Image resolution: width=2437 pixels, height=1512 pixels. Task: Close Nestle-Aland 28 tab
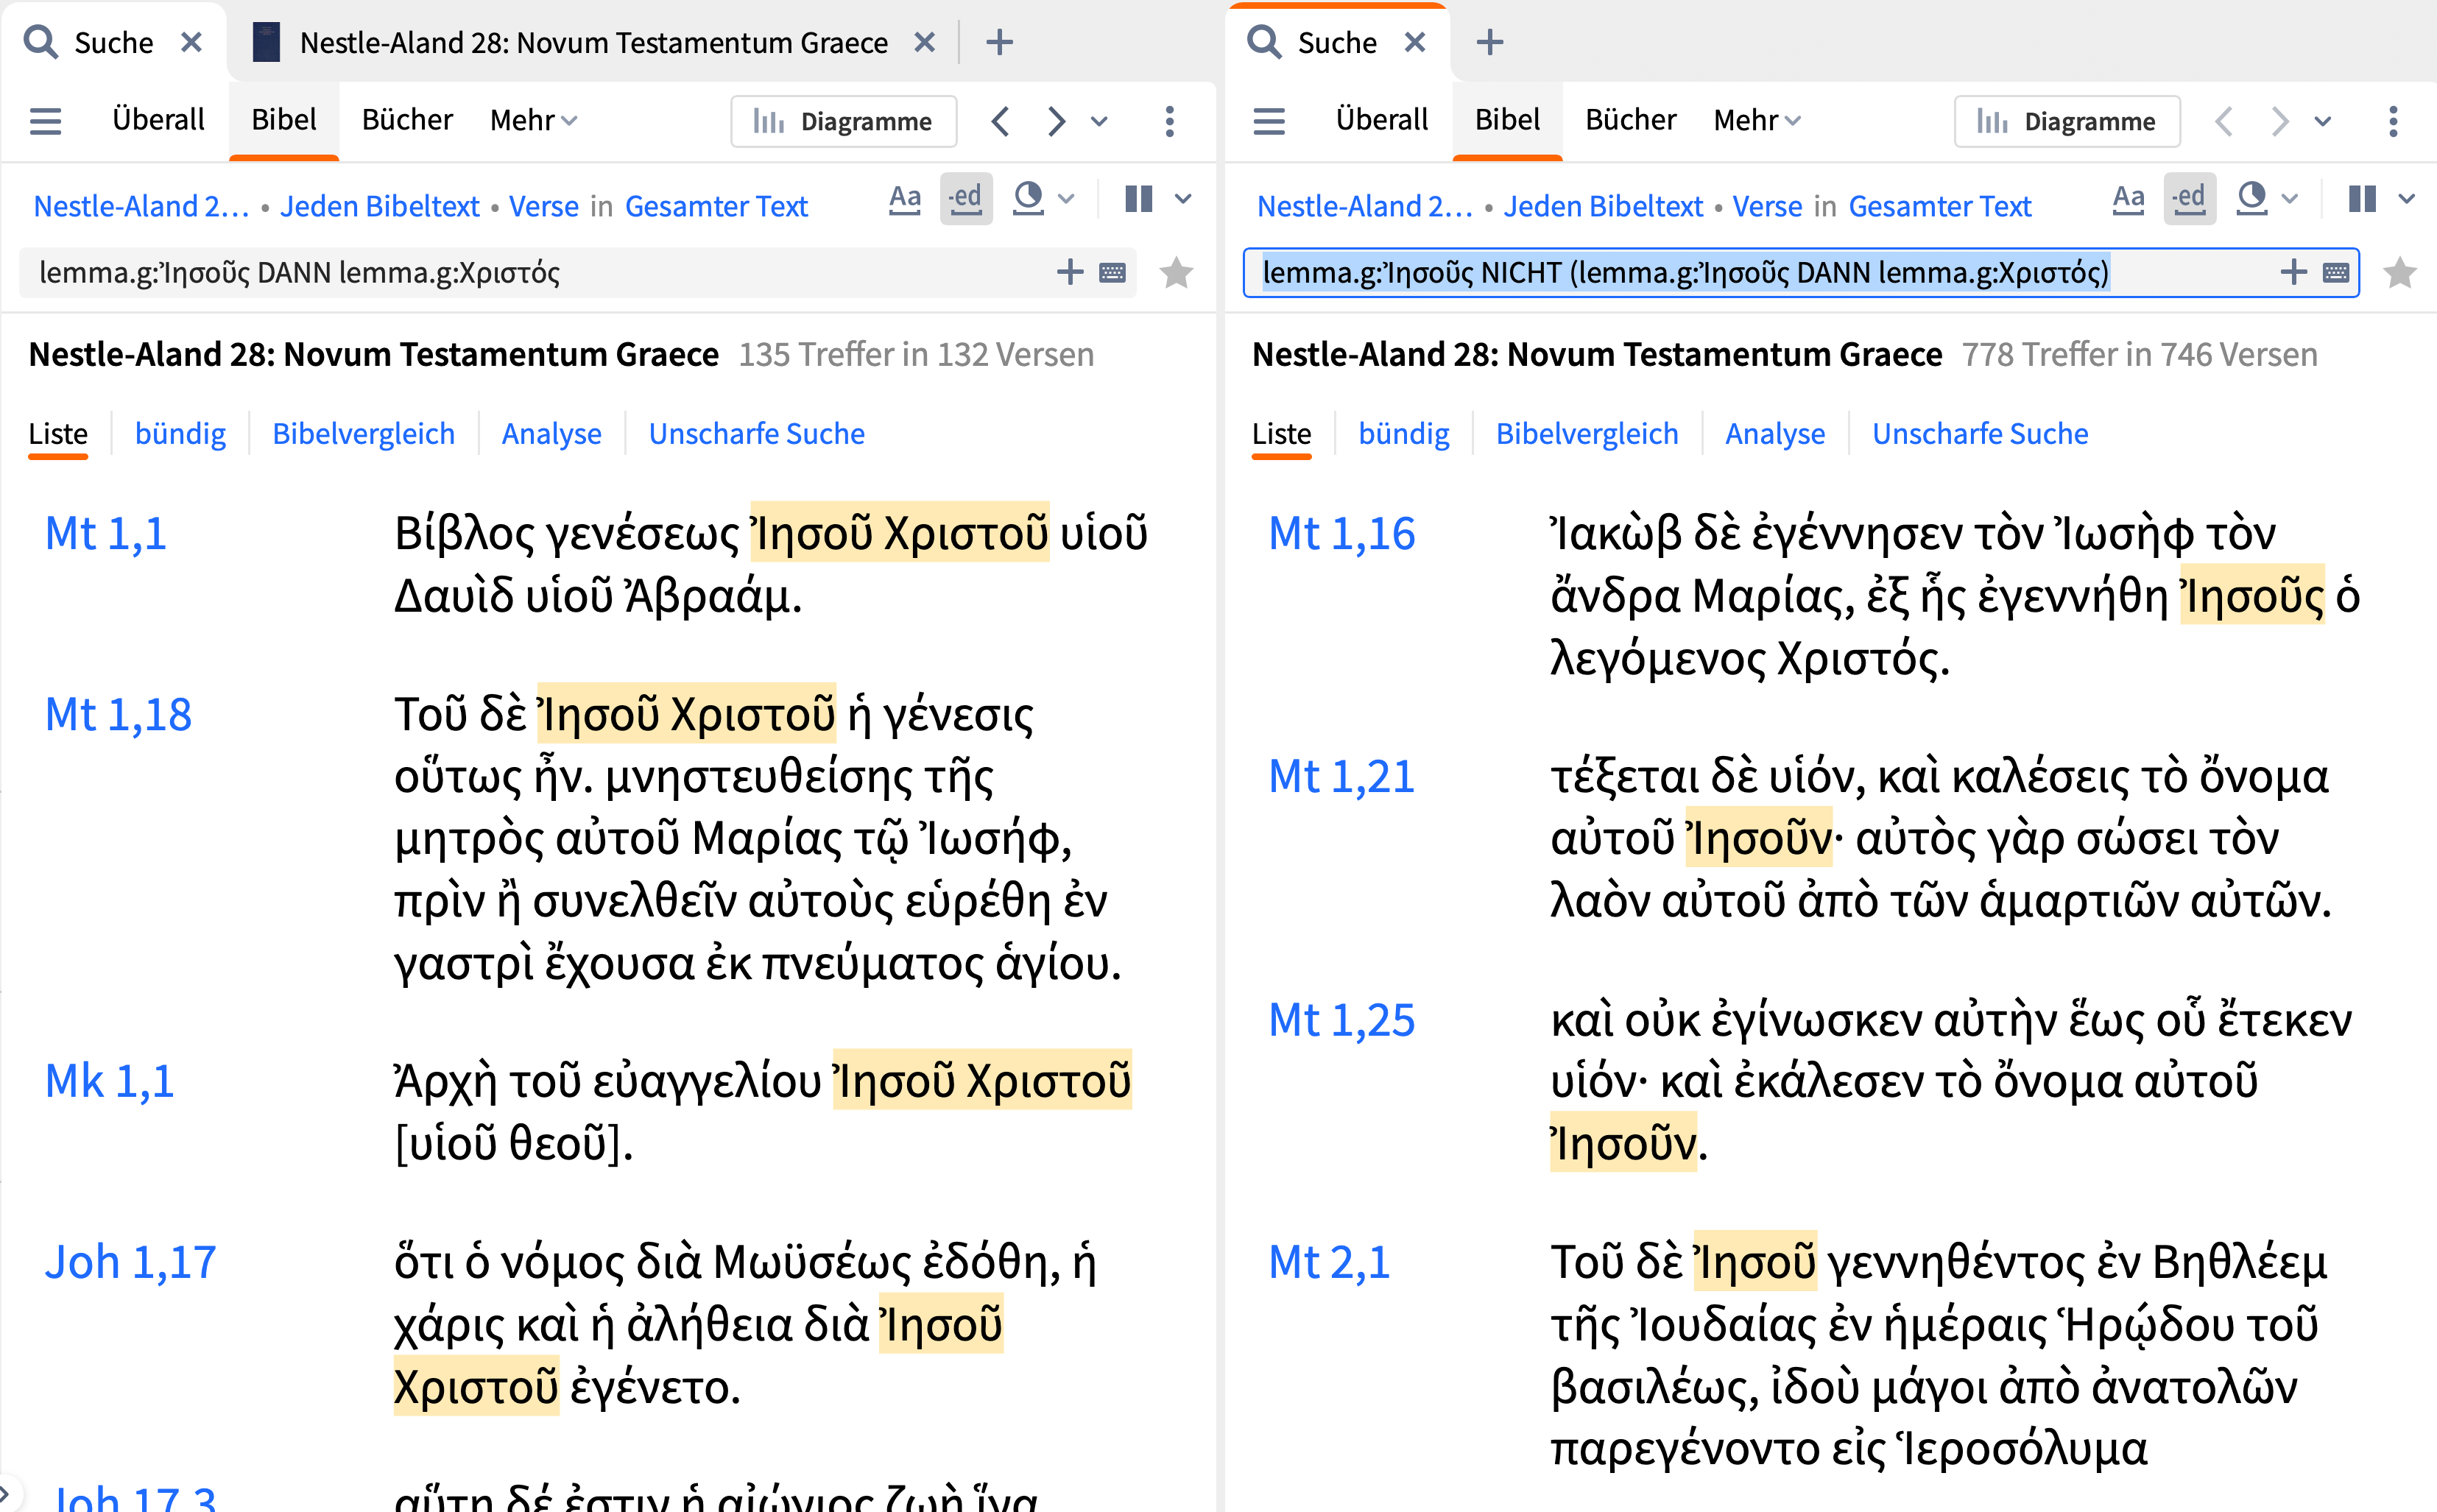[x=925, y=42]
